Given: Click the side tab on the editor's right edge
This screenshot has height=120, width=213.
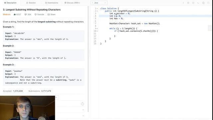Looking at the screenshot, I should point(210,28).
